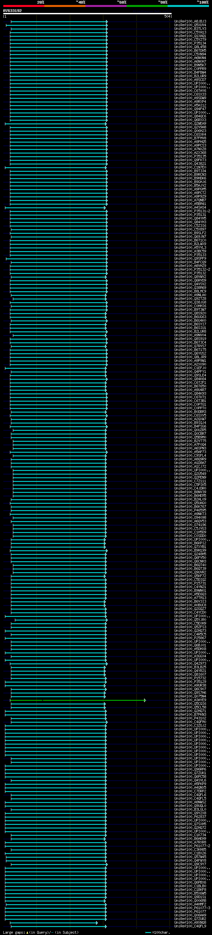Viewport: 212px width, 935px height.
Task: Open hit UniRef100_C5YA13
Action: coord(190,32)
